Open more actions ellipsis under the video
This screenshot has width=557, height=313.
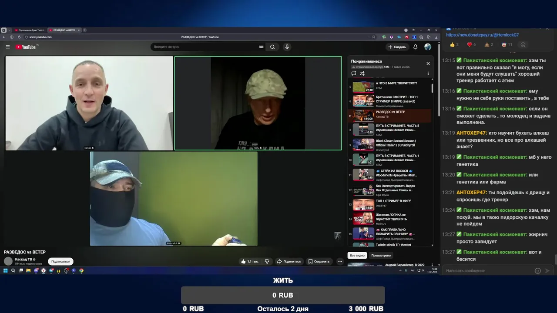pos(340,261)
